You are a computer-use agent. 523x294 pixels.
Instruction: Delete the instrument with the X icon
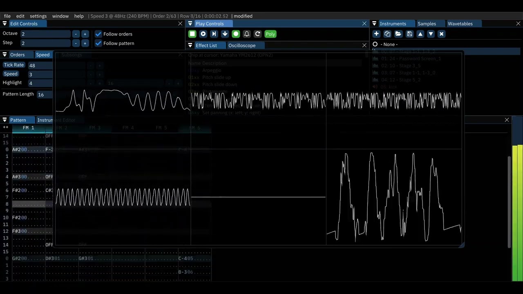coord(441,34)
